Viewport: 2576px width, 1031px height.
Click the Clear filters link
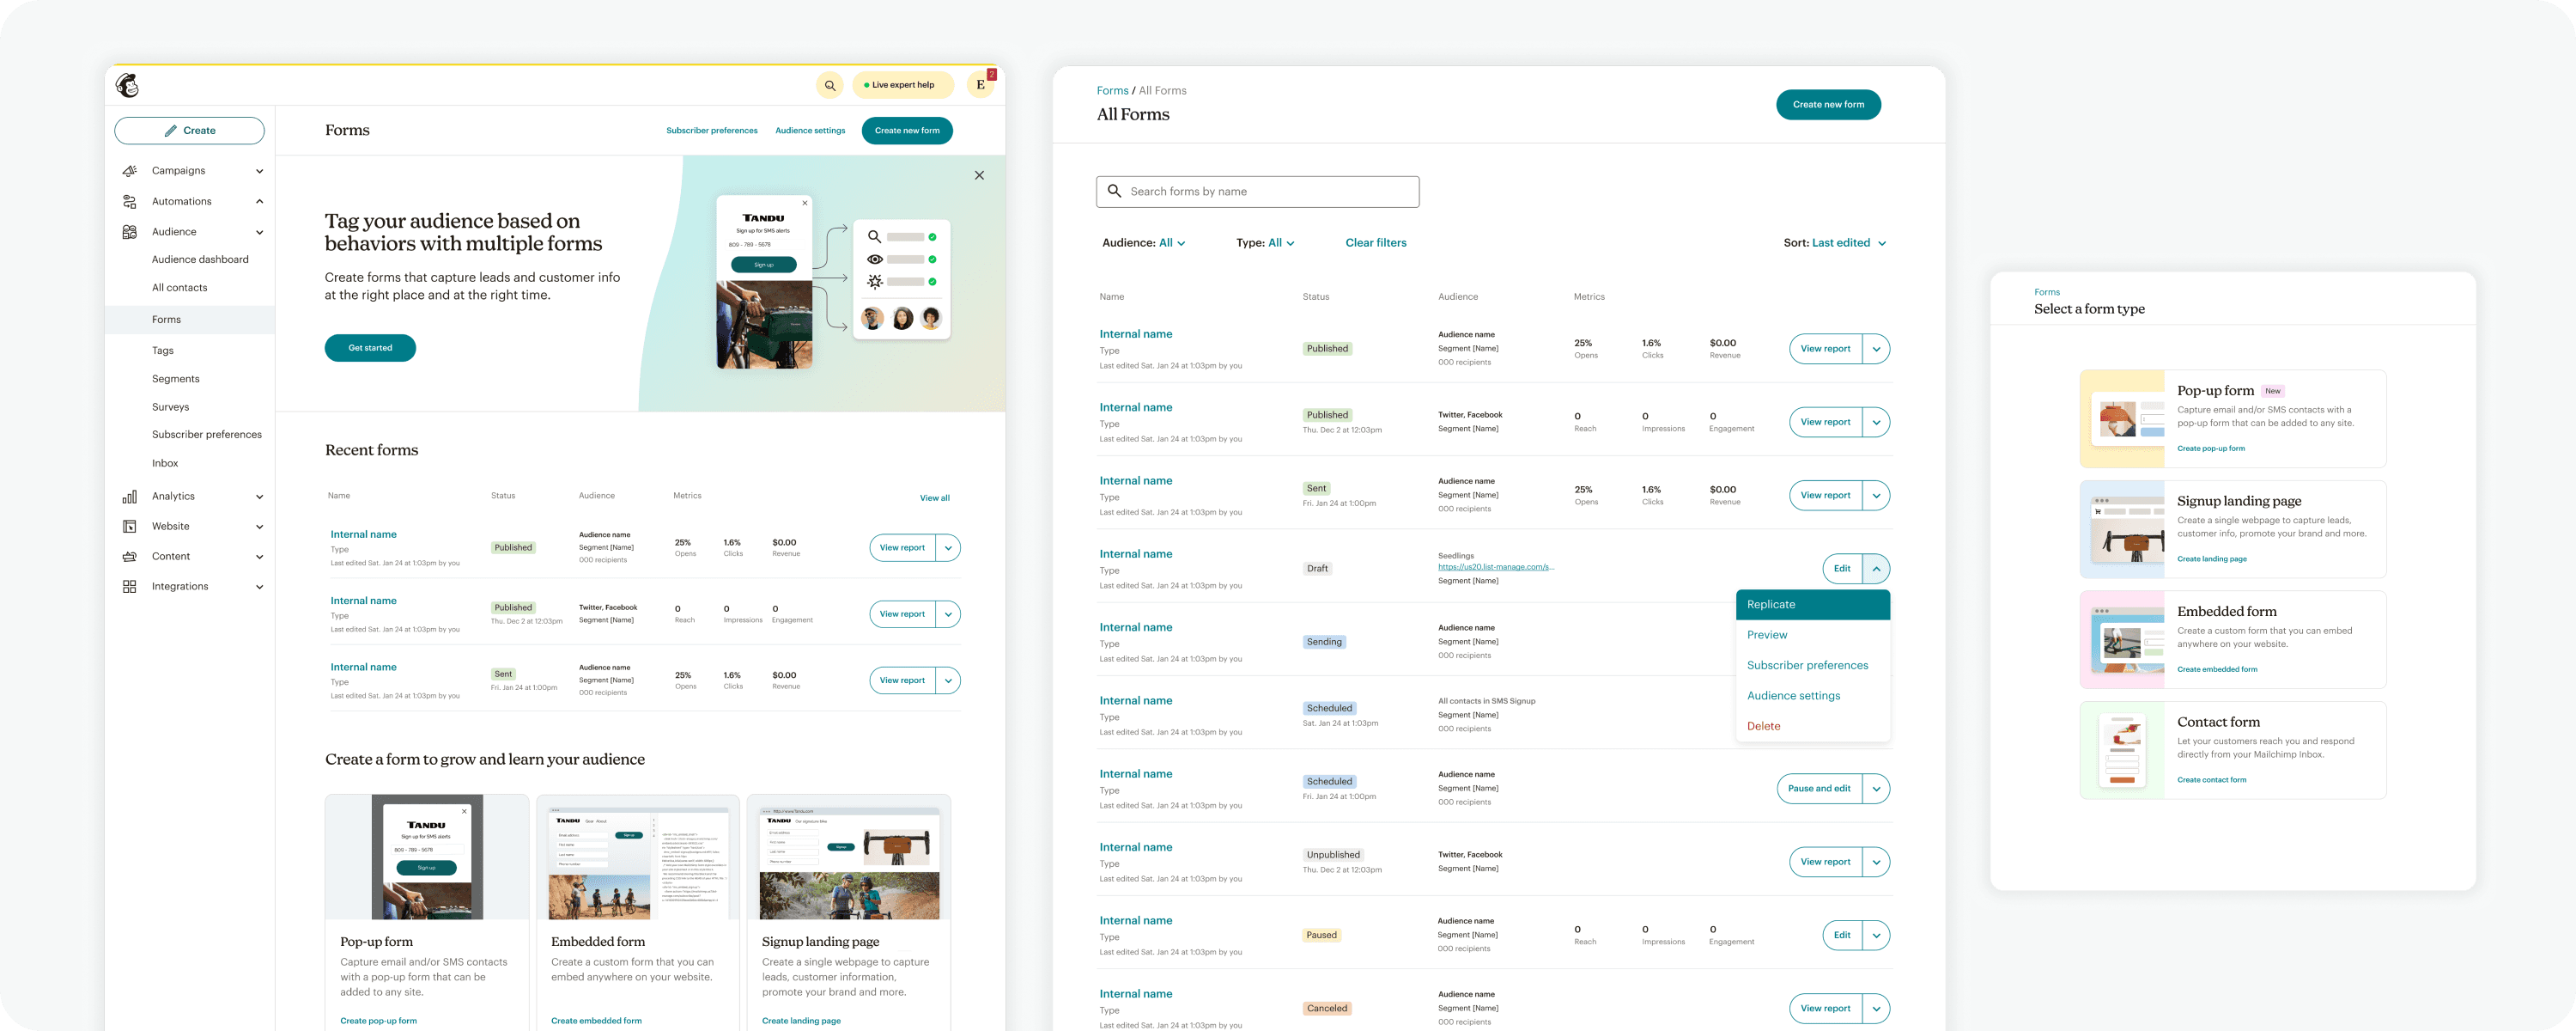coord(1375,243)
